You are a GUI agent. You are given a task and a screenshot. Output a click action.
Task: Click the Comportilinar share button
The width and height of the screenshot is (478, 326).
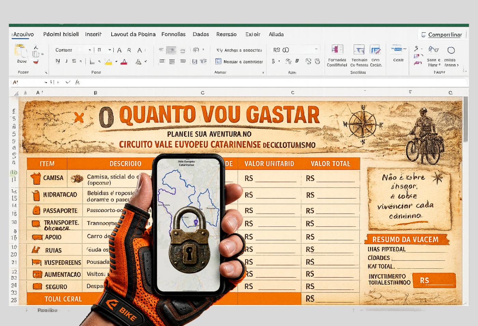click(x=442, y=35)
